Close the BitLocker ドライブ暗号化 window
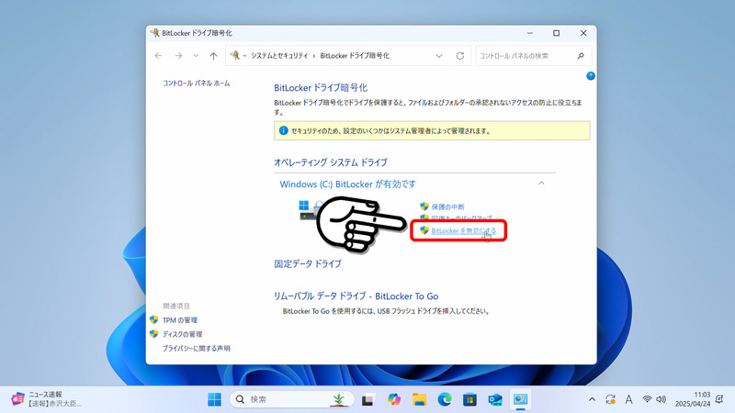The height and width of the screenshot is (413, 735). 583,33
